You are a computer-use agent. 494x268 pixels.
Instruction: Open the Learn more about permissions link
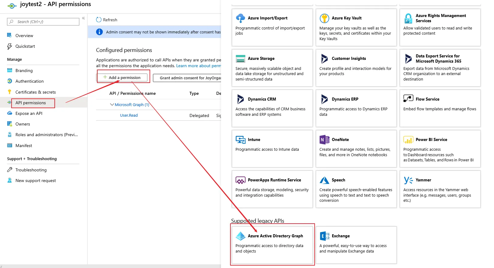[x=199, y=66]
